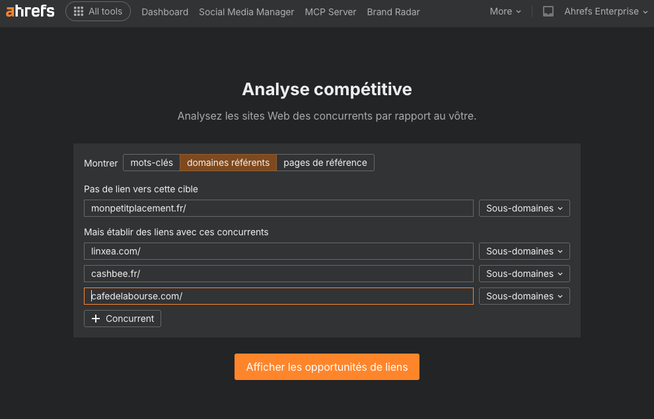Select the domaines référents option
This screenshot has width=654, height=419.
tap(228, 163)
